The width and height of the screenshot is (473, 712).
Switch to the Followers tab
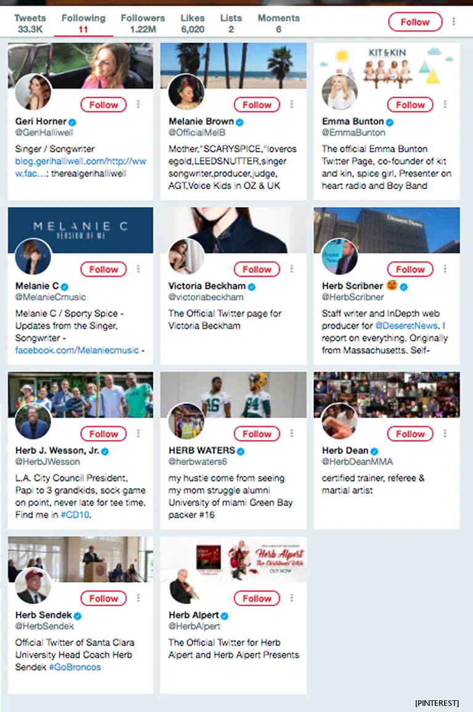[x=143, y=23]
